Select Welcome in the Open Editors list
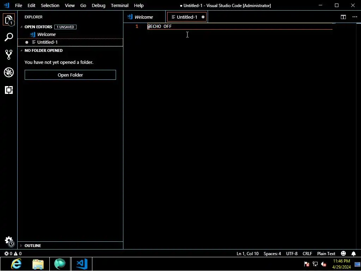The image size is (361, 271). coord(70,34)
